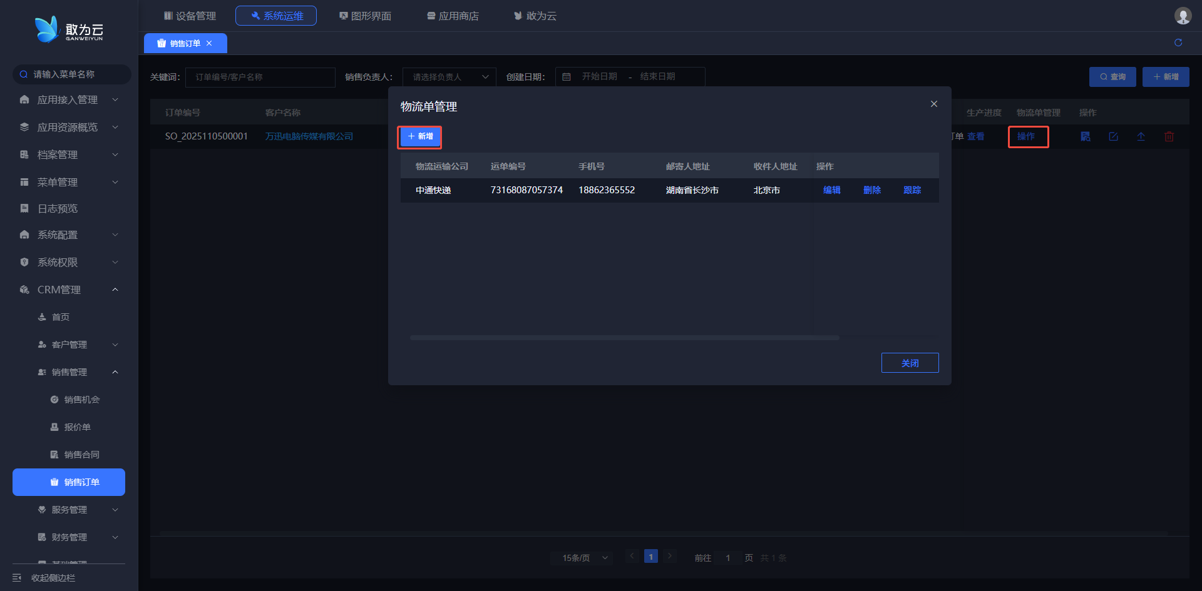The height and width of the screenshot is (591, 1202).
Task: Collapse the CRM管理 menu group
Action: pos(115,290)
